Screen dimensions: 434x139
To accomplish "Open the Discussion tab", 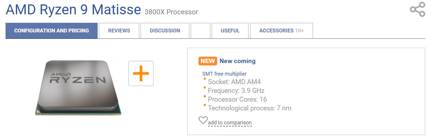I will [x=165, y=31].
